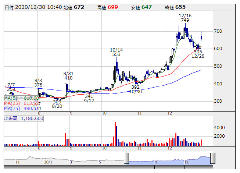Click the MA(25) moving average legend

click(22, 103)
